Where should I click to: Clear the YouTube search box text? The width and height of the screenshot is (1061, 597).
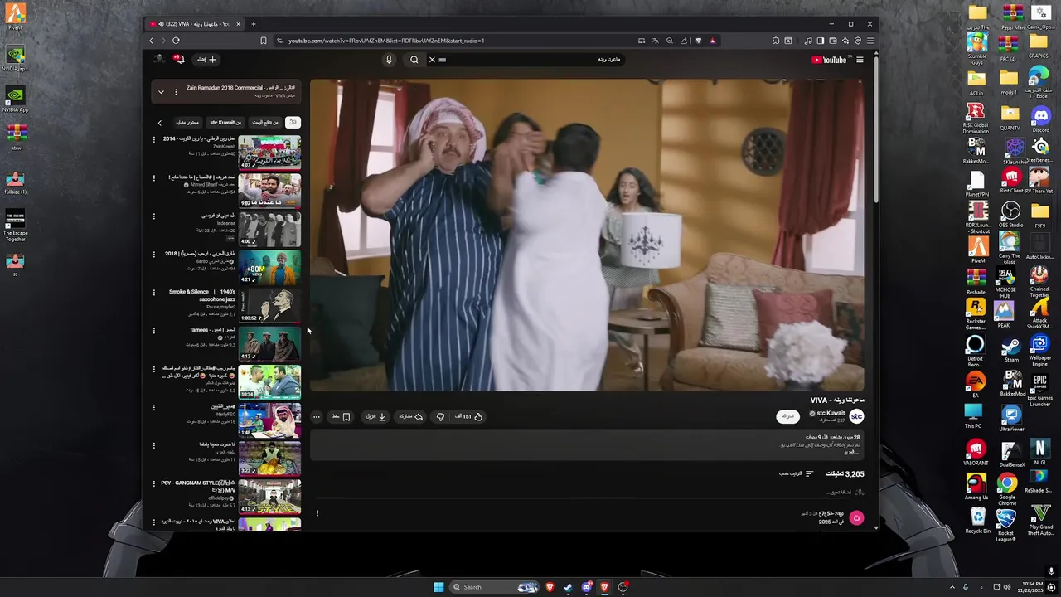tap(432, 60)
